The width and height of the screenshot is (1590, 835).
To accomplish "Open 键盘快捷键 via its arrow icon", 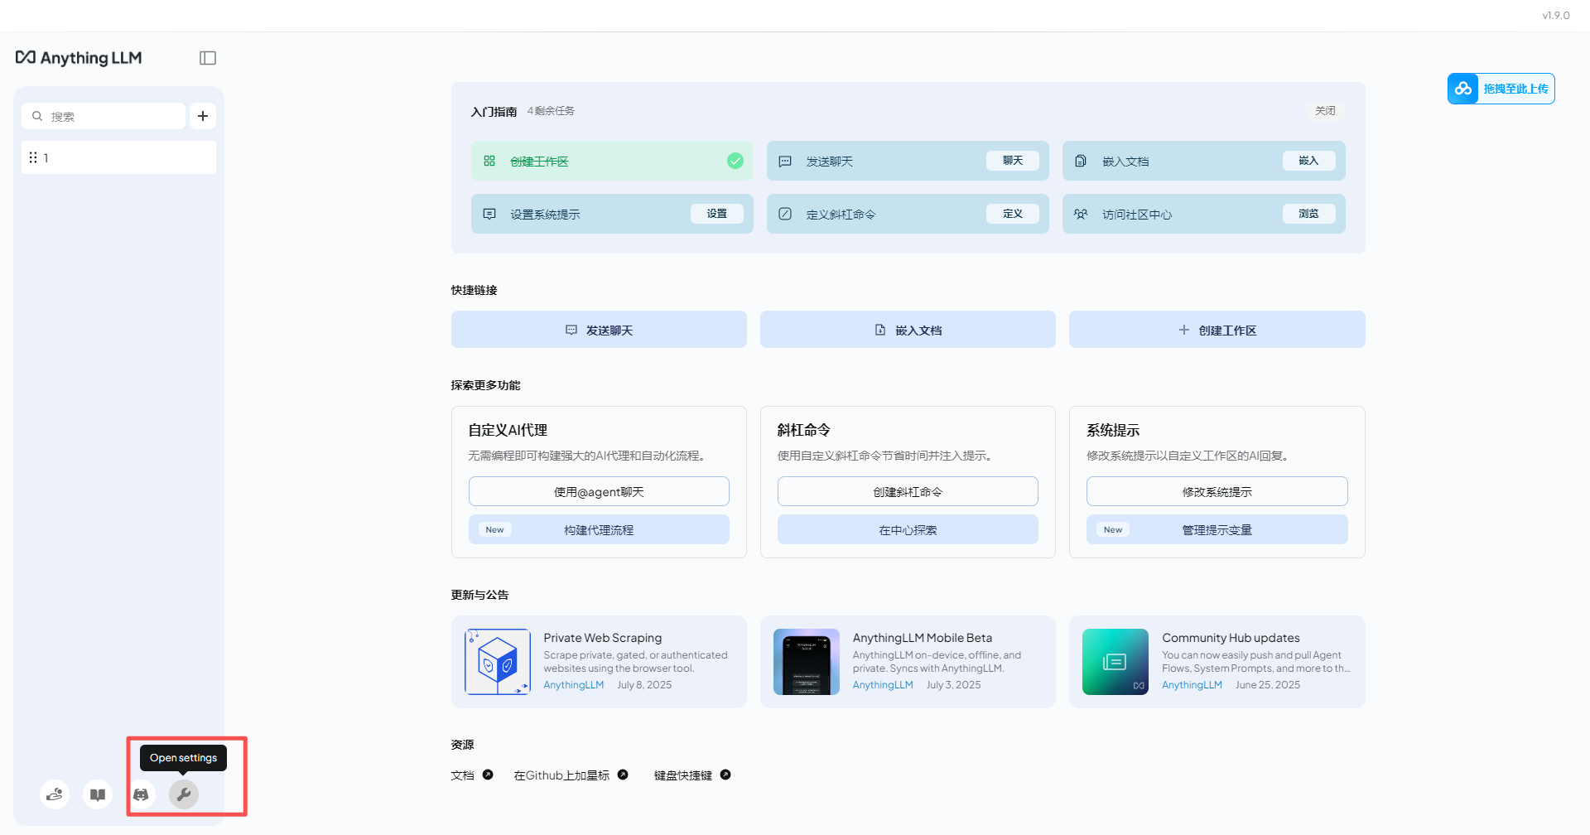I will [x=725, y=775].
